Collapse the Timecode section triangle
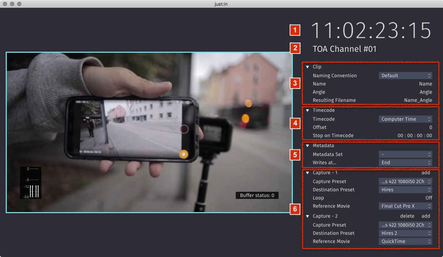This screenshot has height=257, width=443. click(x=307, y=110)
